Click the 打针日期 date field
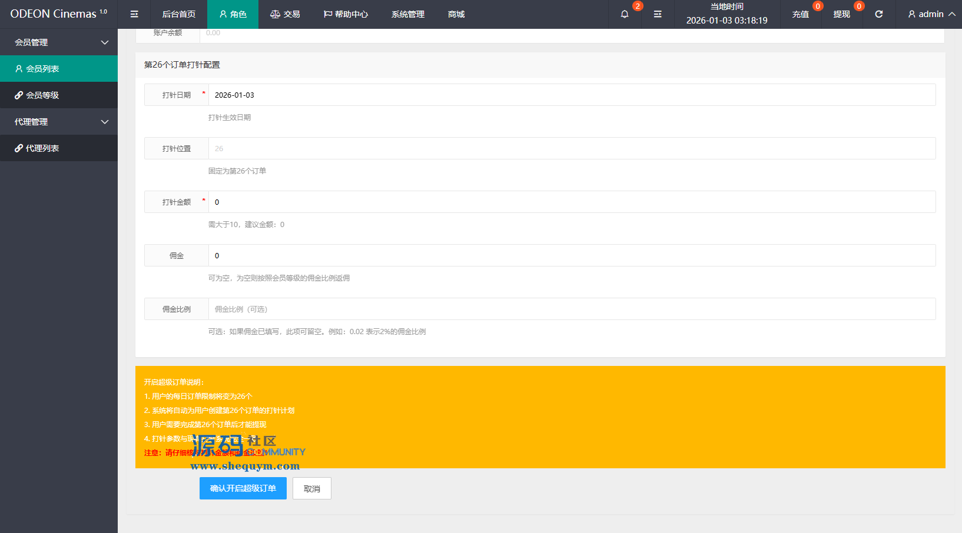Image resolution: width=962 pixels, height=533 pixels. click(571, 95)
